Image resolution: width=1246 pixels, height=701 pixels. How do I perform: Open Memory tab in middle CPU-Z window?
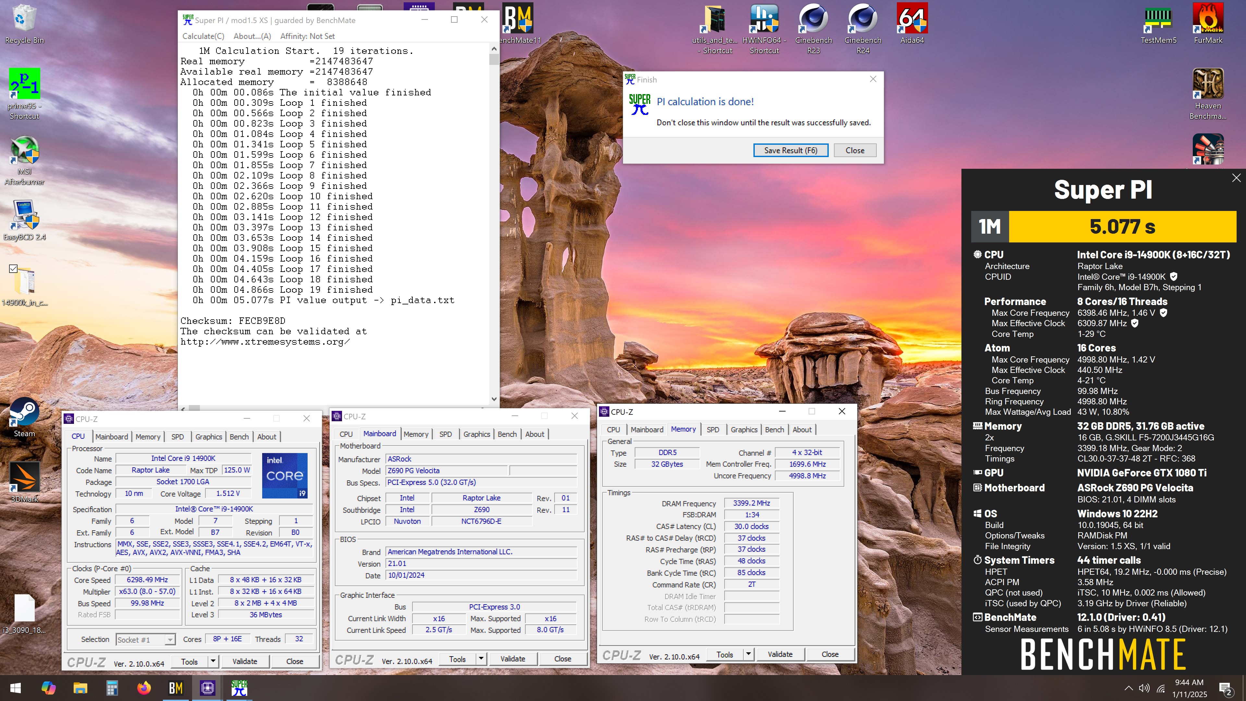(416, 434)
